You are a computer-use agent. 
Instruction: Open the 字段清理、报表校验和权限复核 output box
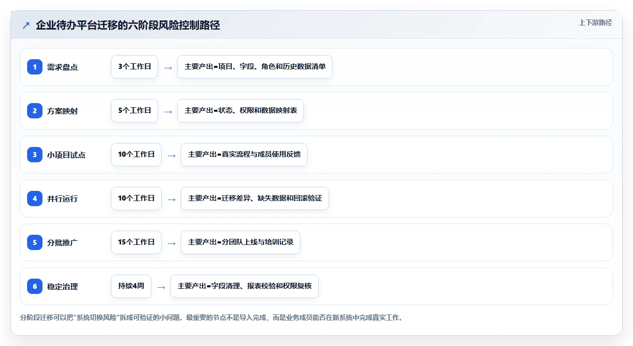[x=245, y=286]
